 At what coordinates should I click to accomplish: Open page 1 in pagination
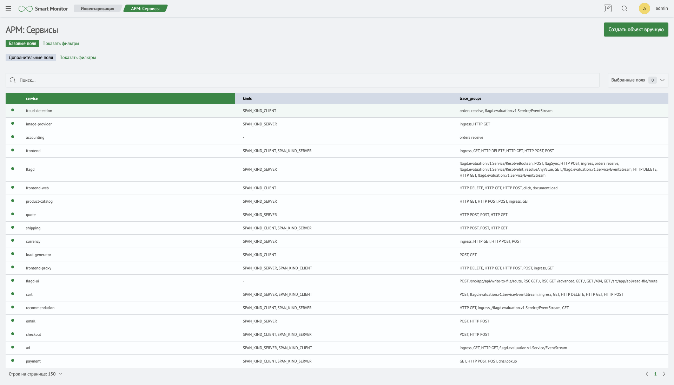coord(655,374)
